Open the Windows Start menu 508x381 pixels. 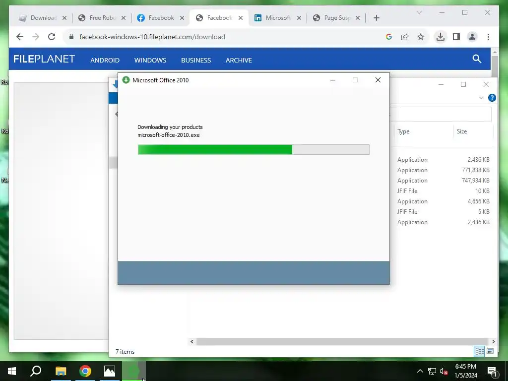tap(12, 371)
